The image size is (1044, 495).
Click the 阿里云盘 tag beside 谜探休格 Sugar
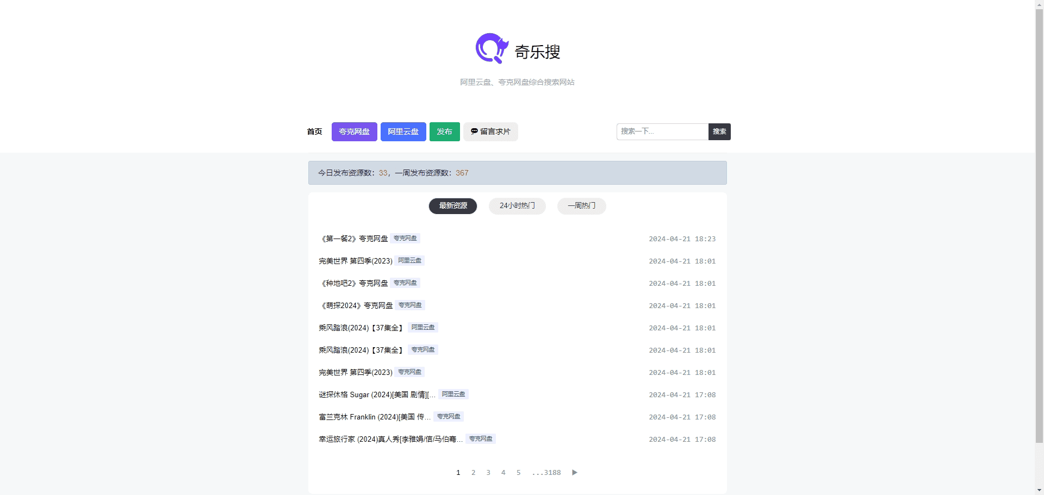[453, 394]
